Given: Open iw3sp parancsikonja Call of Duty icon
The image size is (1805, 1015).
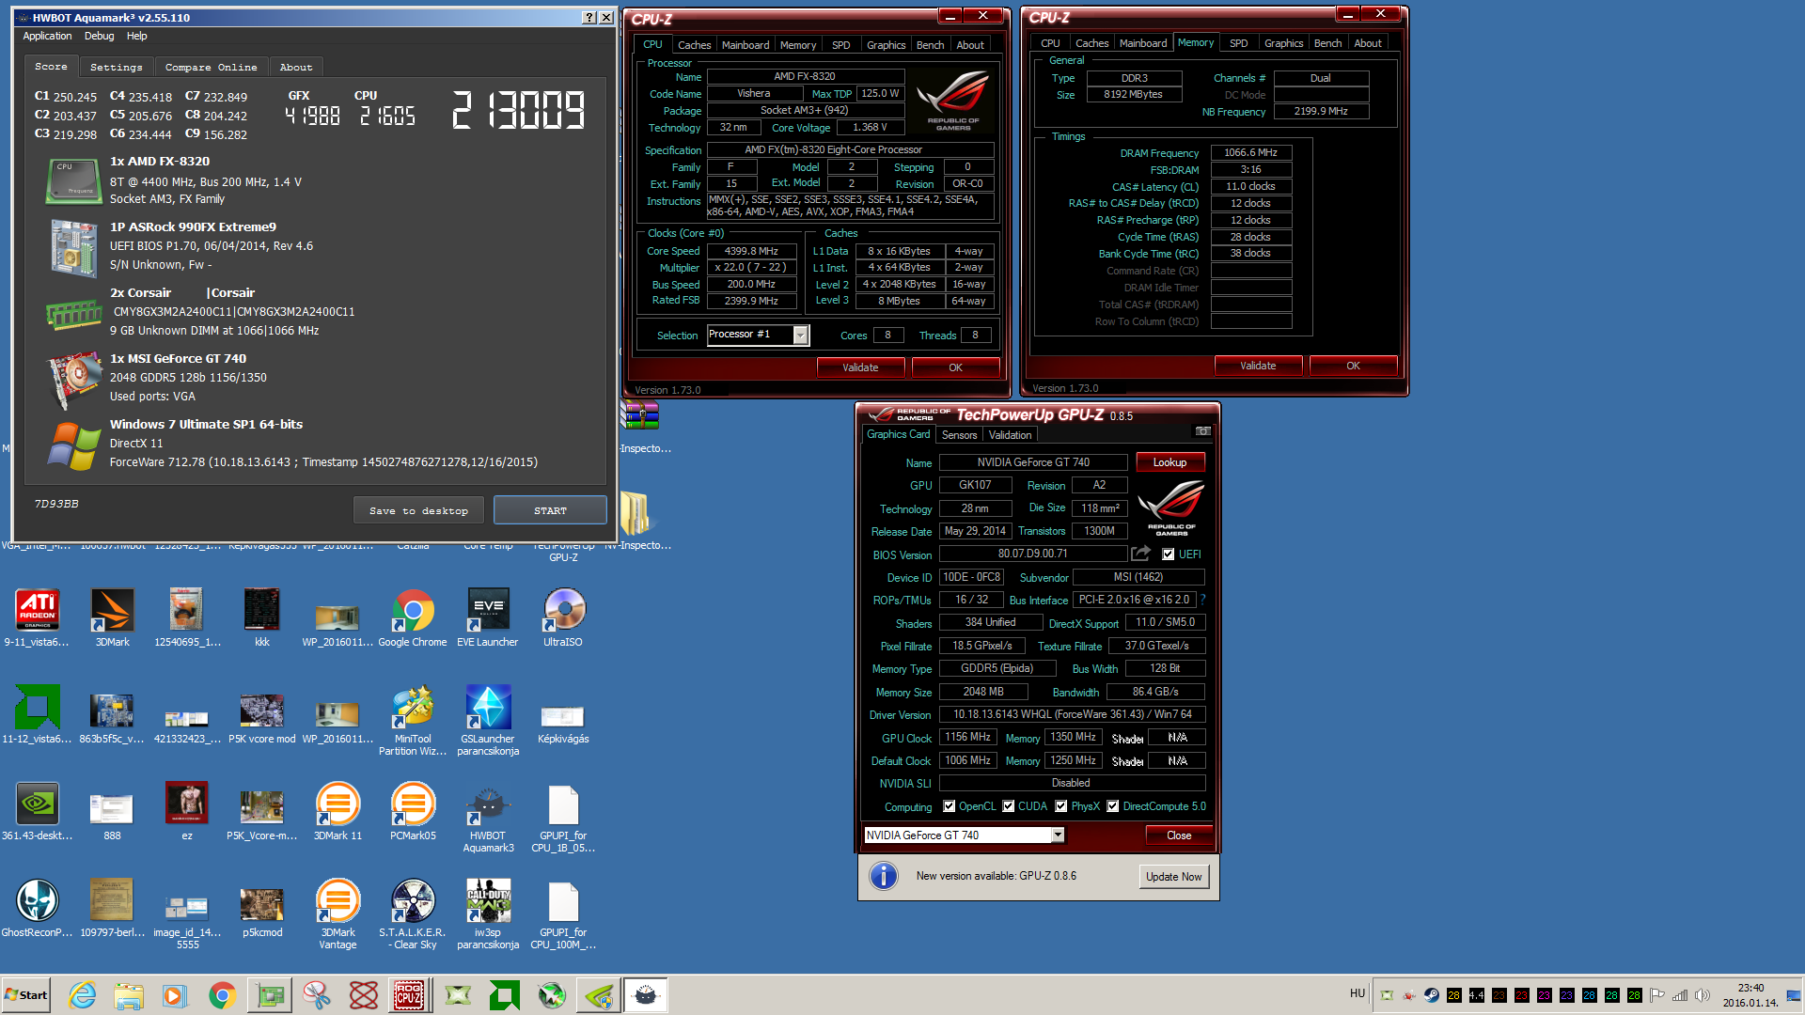Looking at the screenshot, I should pos(488,913).
